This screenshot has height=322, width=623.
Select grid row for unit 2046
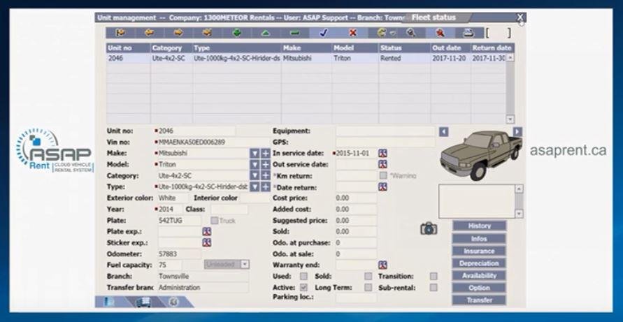coord(306,58)
